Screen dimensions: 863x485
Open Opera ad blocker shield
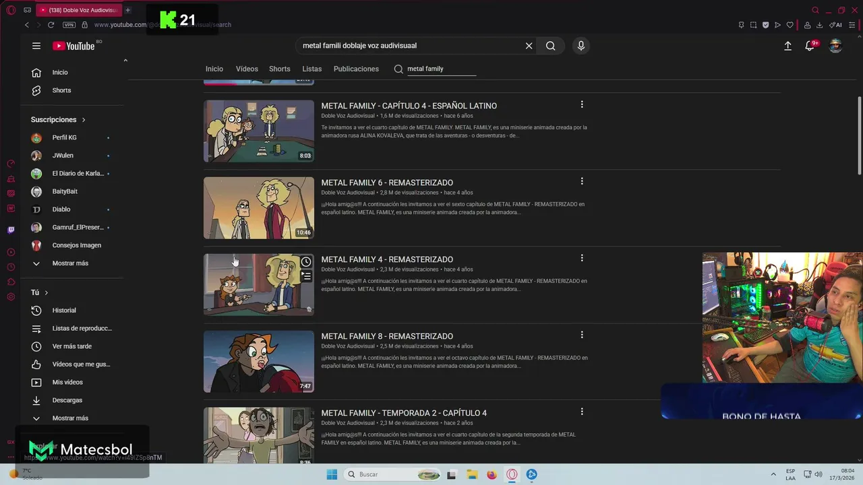765,25
